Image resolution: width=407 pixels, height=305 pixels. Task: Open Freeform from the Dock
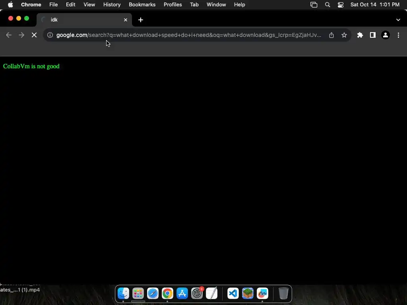[262, 293]
